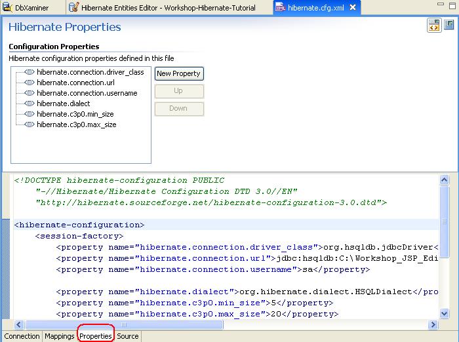
Task: Click the source vertical scrollbar up arrow
Action: click(445, 180)
